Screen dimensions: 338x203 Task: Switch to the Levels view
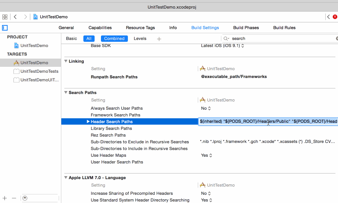click(x=140, y=38)
